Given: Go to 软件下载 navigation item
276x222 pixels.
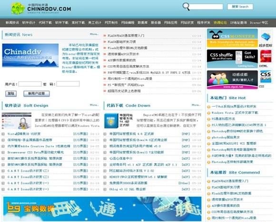Looking at the screenshot, I should point(62,22).
